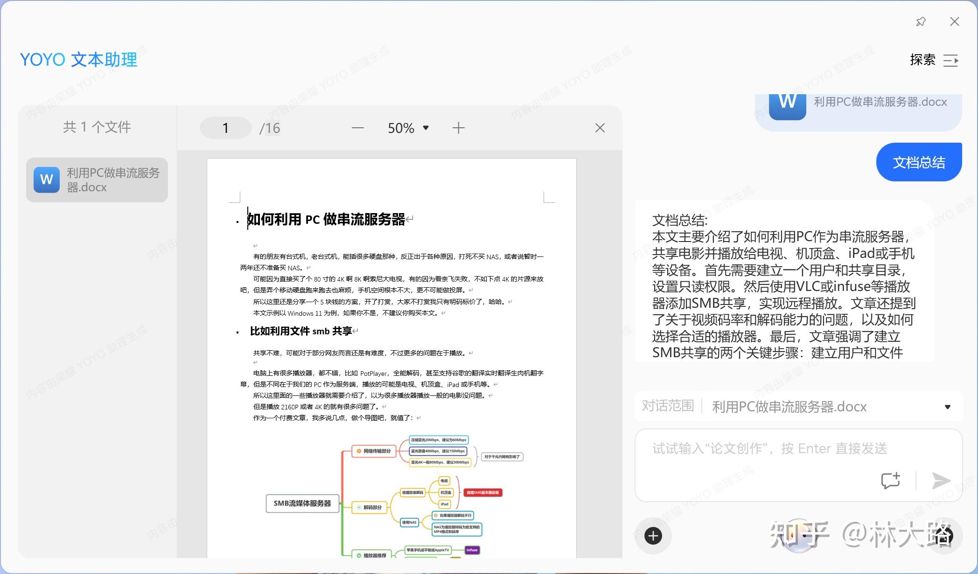
Task: Click the Word icon in the file list
Action: (x=47, y=180)
